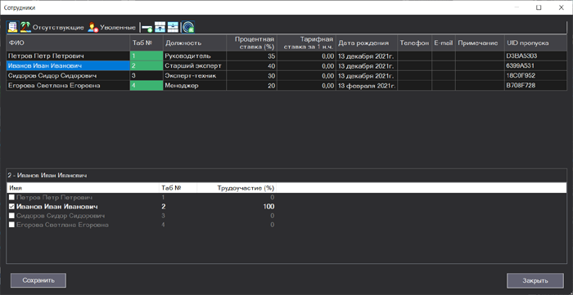The width and height of the screenshot is (573, 295).
Task: Click the Трудоучастие (%) header in lower panel
Action: pyautogui.click(x=237, y=188)
